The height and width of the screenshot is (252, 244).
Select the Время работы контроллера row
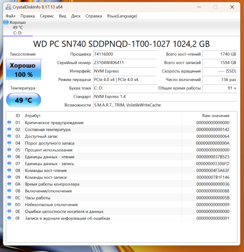(x=118, y=184)
